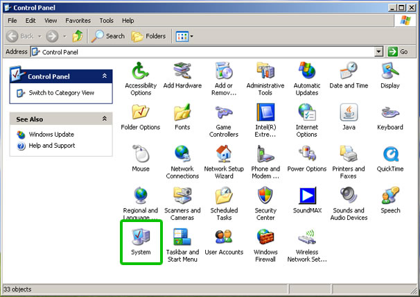Open Network Connections
Image resolution: width=420 pixels, height=297 pixels.
(x=182, y=162)
